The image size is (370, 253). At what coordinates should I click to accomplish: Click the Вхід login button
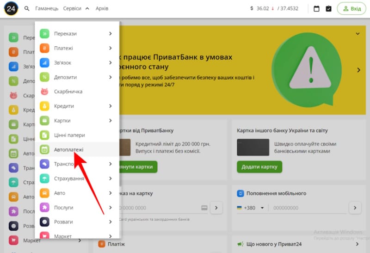[351, 9]
